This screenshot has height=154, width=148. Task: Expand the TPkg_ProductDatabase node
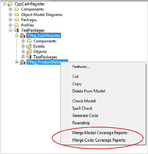17,62
